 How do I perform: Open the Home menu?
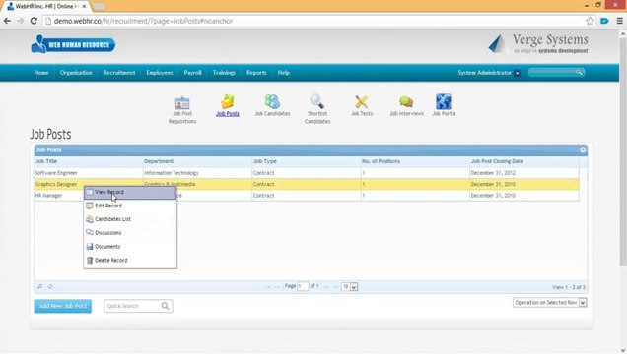41,73
